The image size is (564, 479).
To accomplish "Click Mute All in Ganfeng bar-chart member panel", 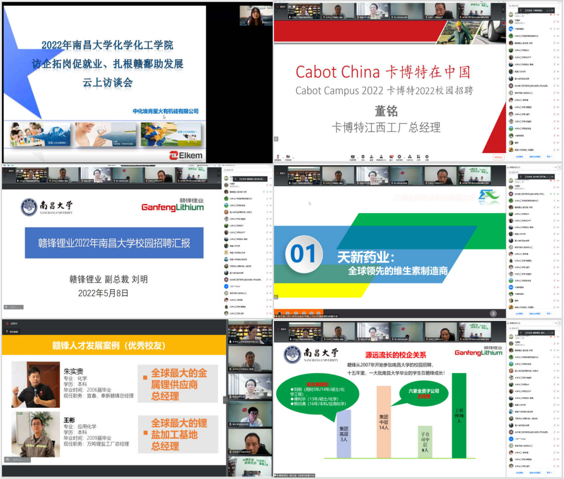I will 519,472.
